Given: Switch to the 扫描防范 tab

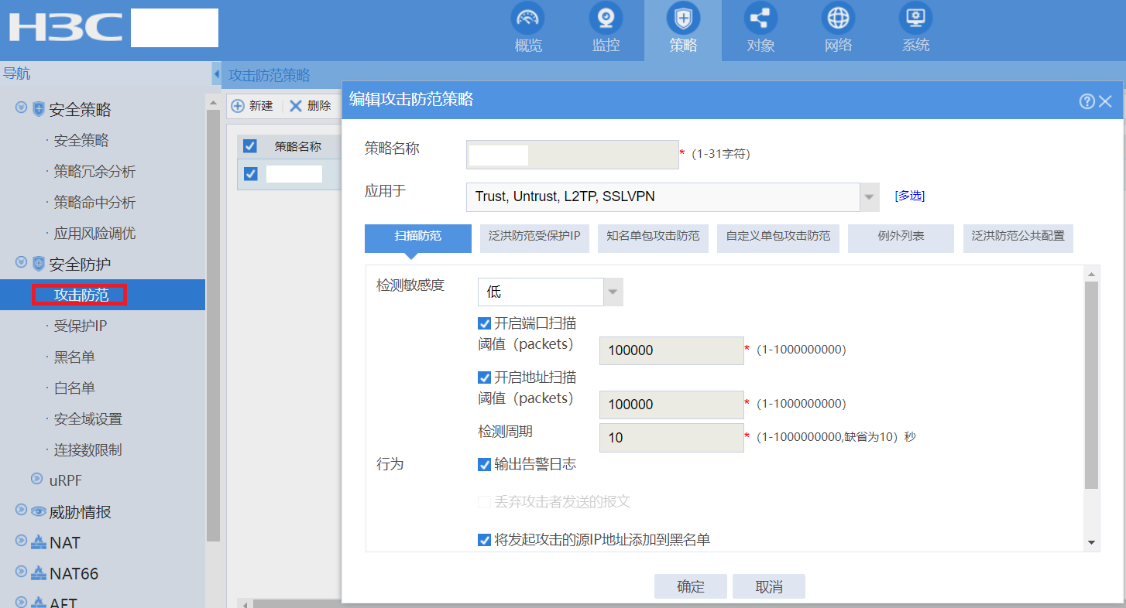Looking at the screenshot, I should click(x=418, y=238).
